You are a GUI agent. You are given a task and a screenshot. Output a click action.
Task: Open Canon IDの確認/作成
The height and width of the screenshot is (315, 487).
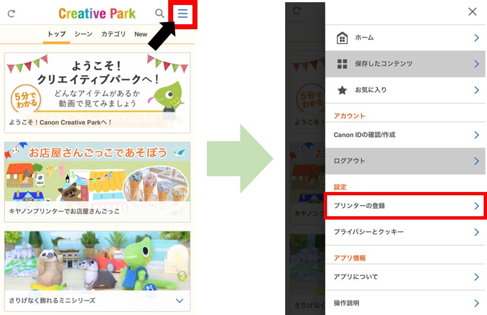(405, 135)
